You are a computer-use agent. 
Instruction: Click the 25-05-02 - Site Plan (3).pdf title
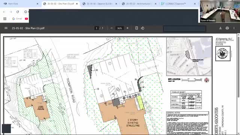(x=28, y=28)
